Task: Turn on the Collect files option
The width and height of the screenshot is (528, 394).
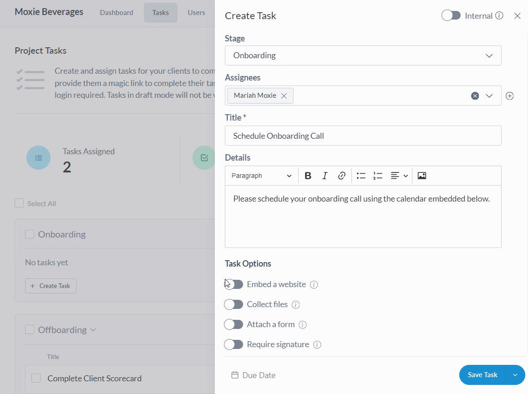Action: point(234,304)
